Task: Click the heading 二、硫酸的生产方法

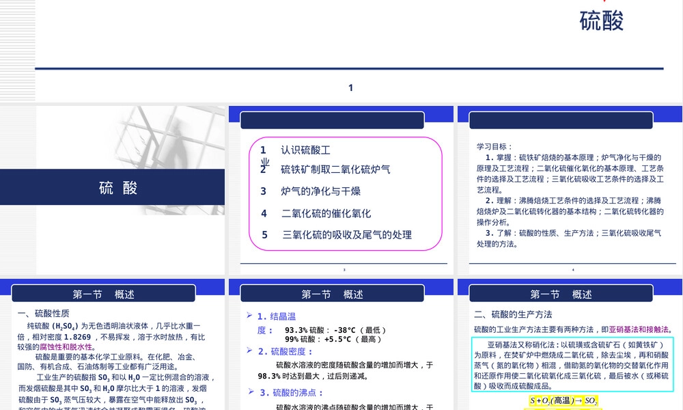Action: point(513,314)
